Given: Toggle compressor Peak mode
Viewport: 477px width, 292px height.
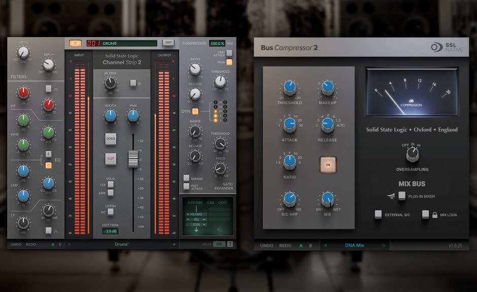Looking at the screenshot, I should (229, 62).
